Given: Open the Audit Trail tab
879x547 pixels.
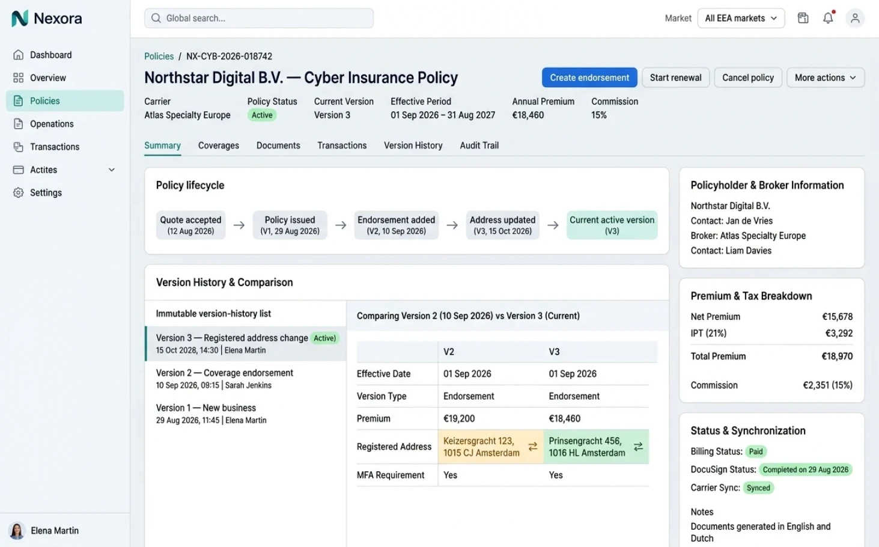Looking at the screenshot, I should point(479,145).
